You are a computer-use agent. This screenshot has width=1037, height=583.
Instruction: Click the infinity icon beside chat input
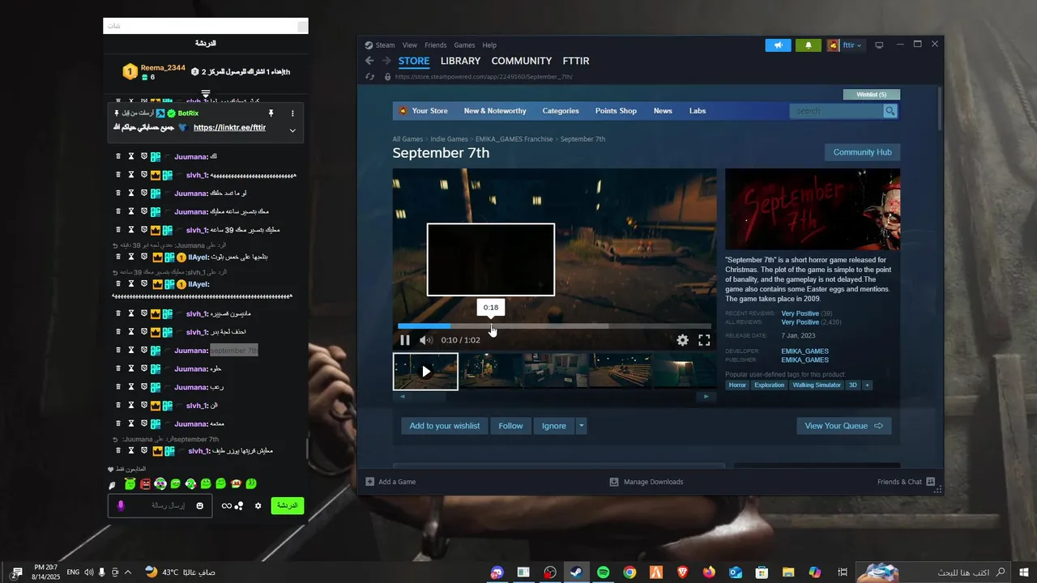pos(227,506)
